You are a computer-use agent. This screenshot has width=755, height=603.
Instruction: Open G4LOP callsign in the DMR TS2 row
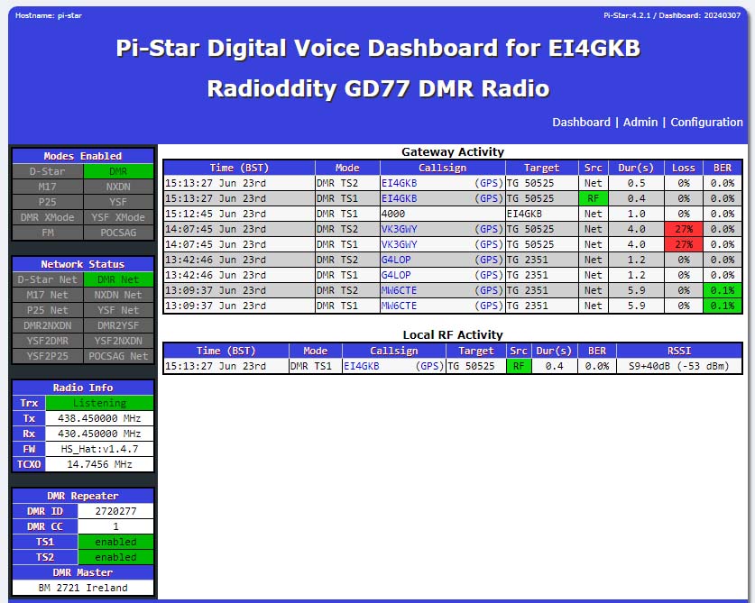pyautogui.click(x=396, y=260)
